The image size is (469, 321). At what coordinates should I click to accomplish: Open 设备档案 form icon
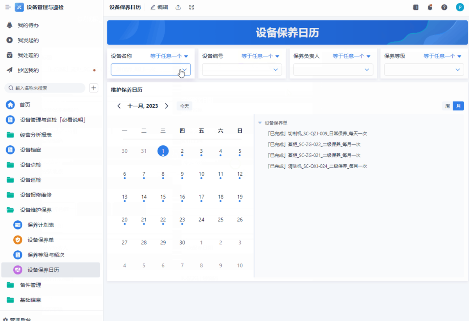point(10,150)
